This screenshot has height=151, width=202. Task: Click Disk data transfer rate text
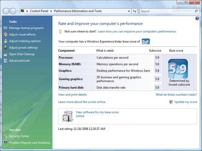pos(111,87)
